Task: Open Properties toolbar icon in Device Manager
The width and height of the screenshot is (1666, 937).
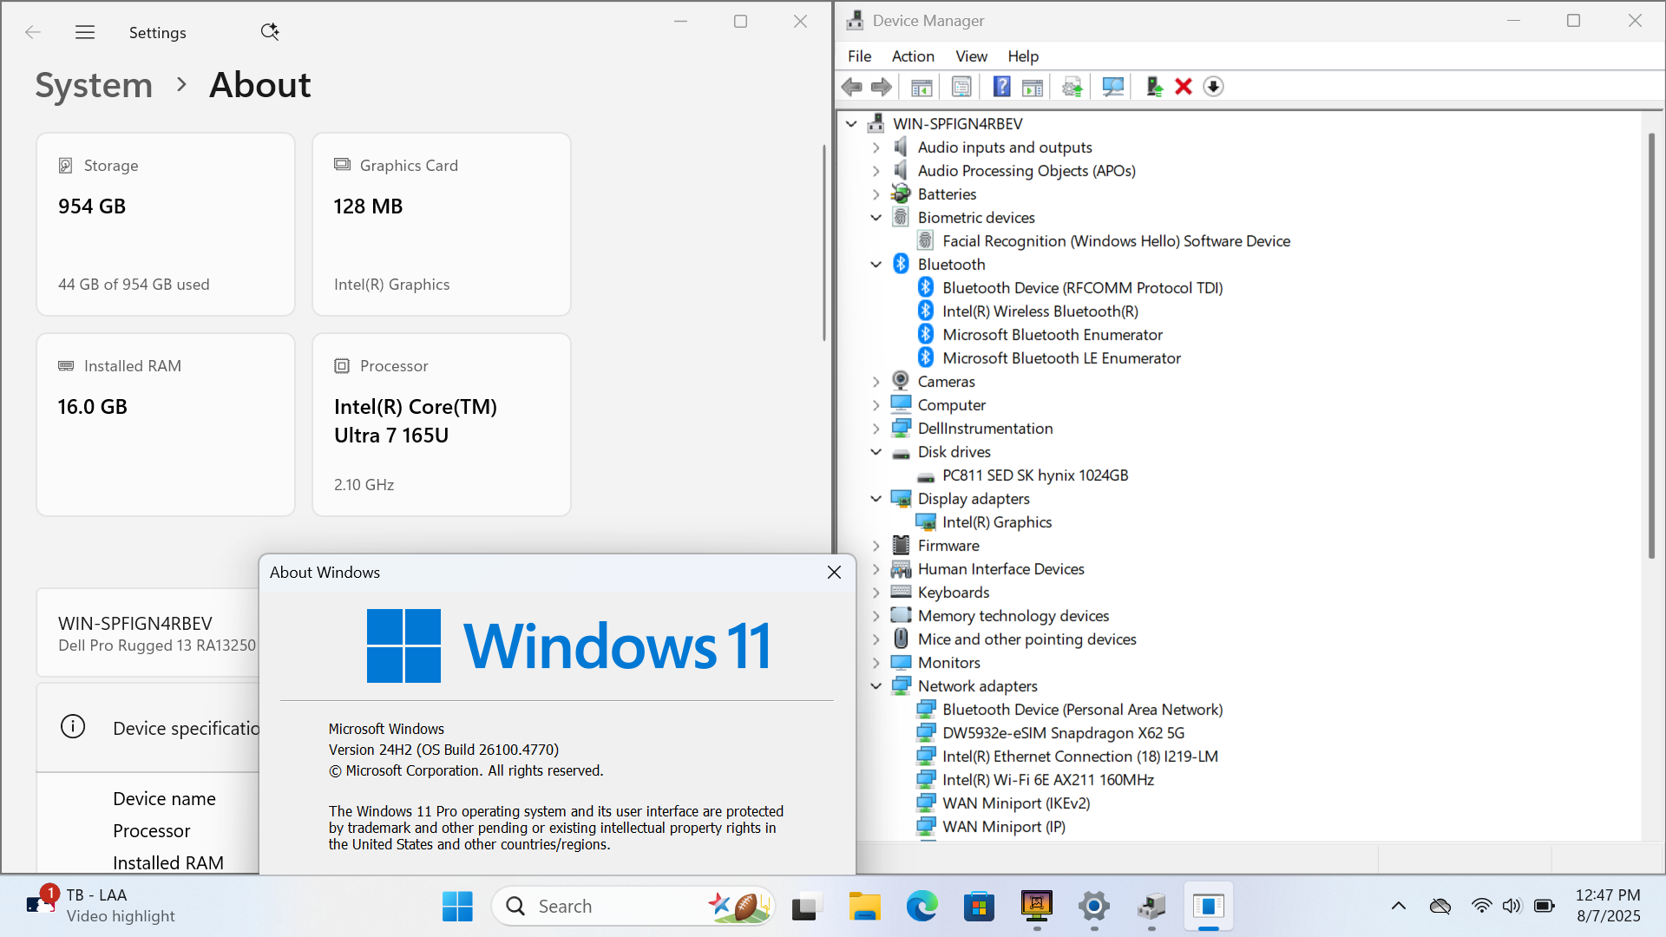Action: coord(961,87)
